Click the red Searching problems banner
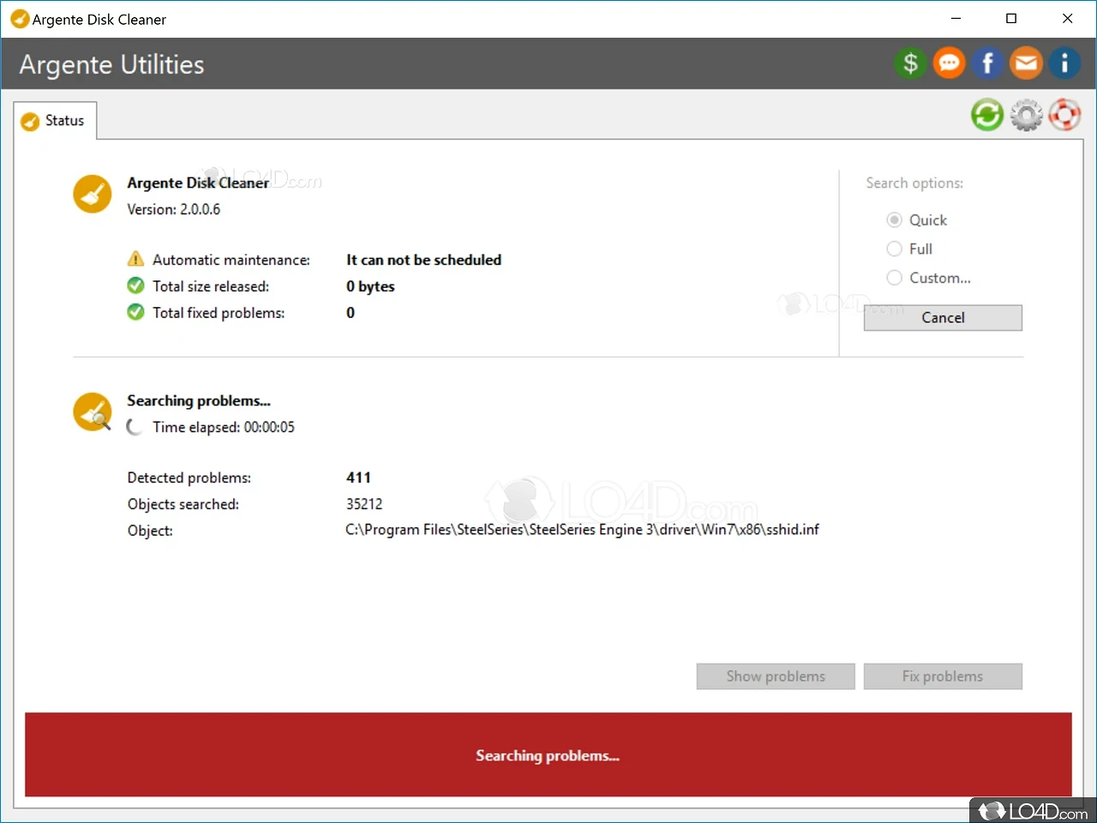 548,754
